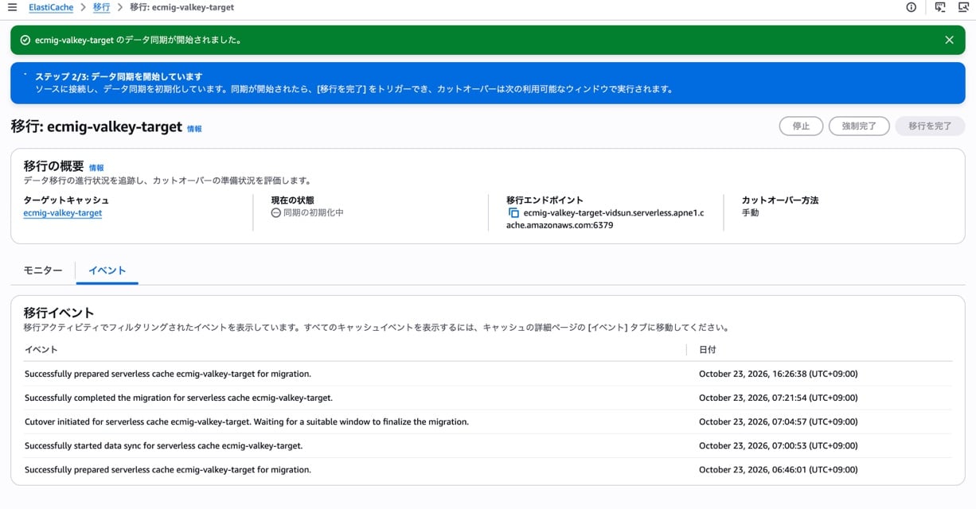
Task: Click the 停止 button
Action: point(801,126)
